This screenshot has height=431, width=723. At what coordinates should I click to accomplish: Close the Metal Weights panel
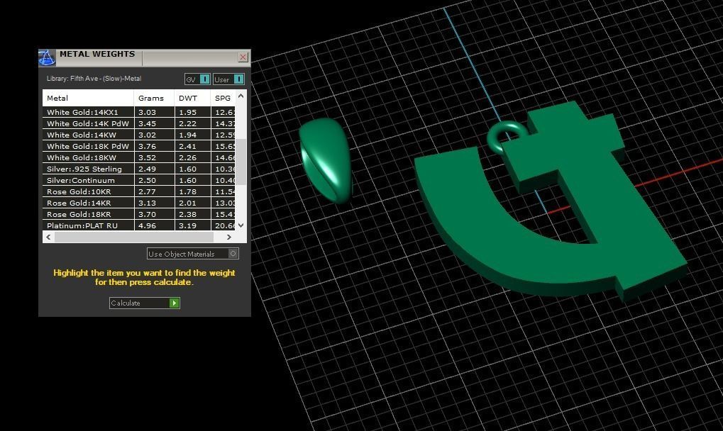[243, 57]
